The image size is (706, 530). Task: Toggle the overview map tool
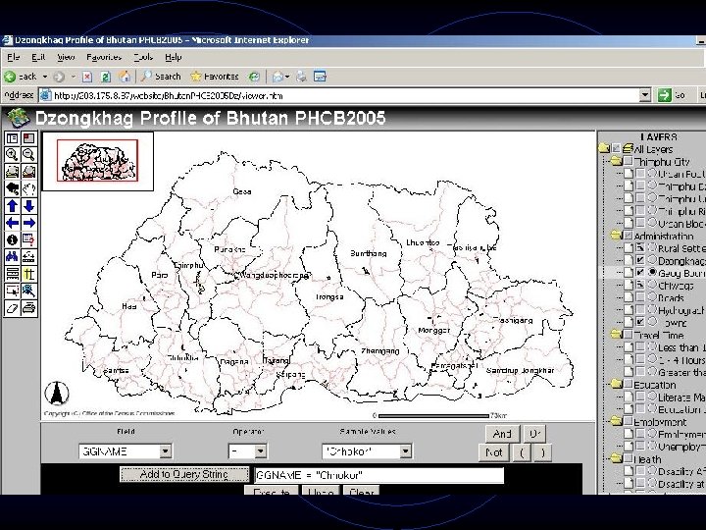(x=29, y=138)
